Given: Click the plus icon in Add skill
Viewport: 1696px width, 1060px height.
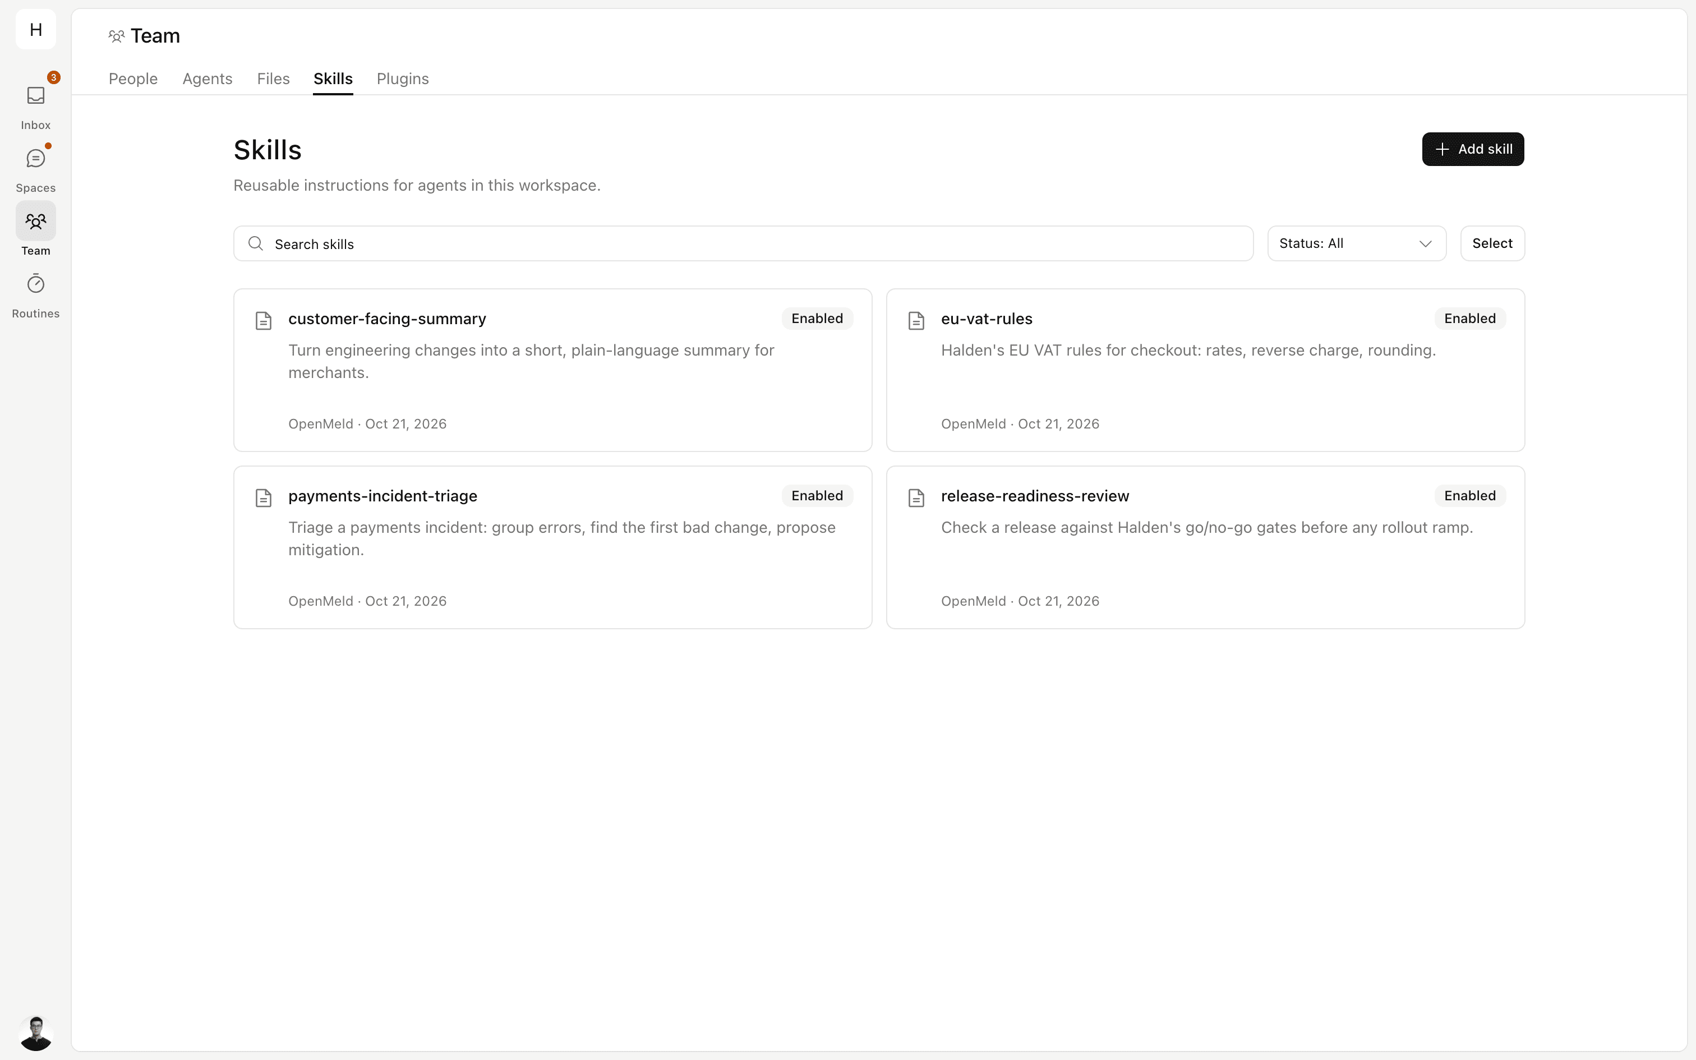Looking at the screenshot, I should [1442, 149].
